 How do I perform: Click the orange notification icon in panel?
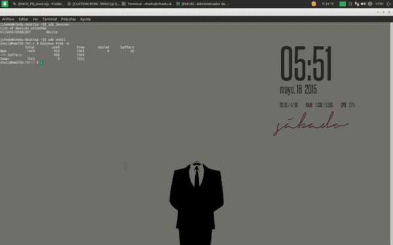click(314, 4)
